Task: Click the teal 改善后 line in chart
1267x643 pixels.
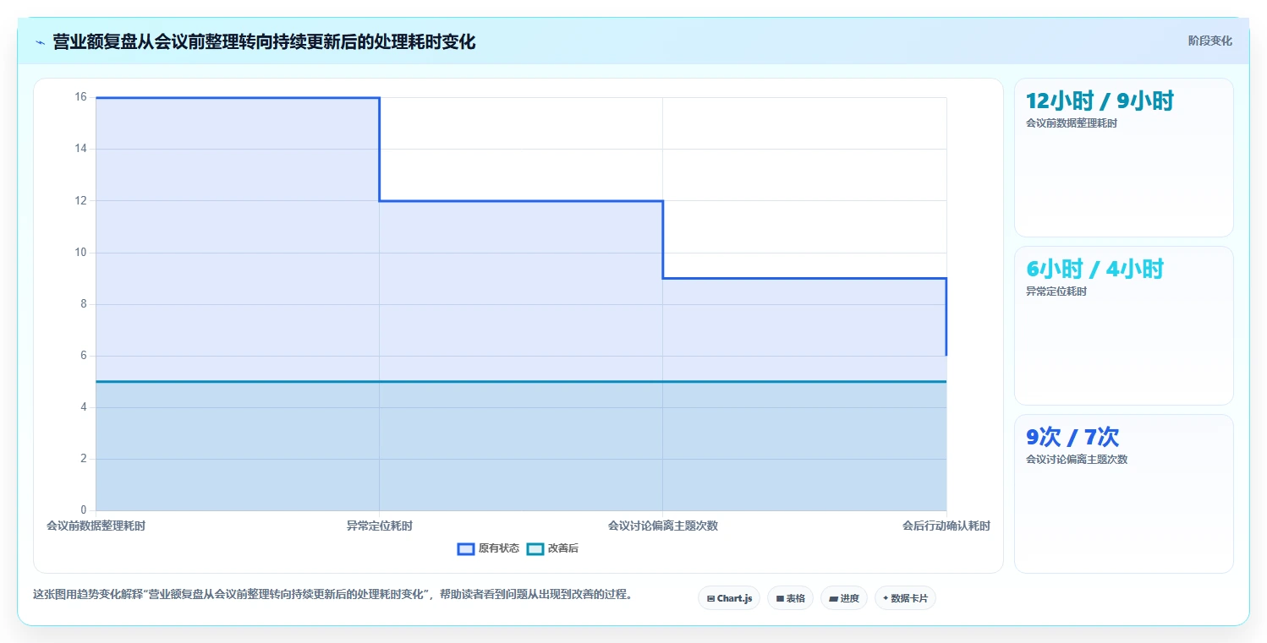Action: point(521,381)
